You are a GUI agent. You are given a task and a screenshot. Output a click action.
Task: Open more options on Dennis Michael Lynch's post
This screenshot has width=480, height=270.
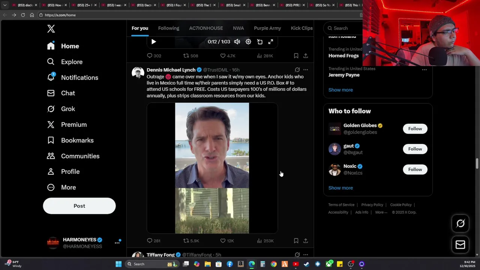[306, 70]
